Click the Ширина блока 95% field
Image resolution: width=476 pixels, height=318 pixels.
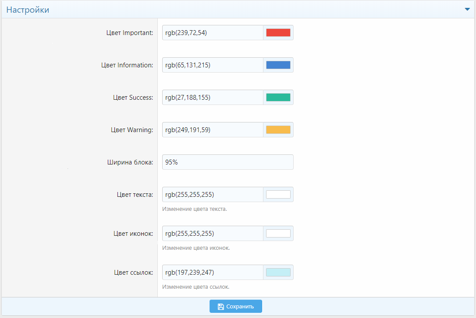227,162
